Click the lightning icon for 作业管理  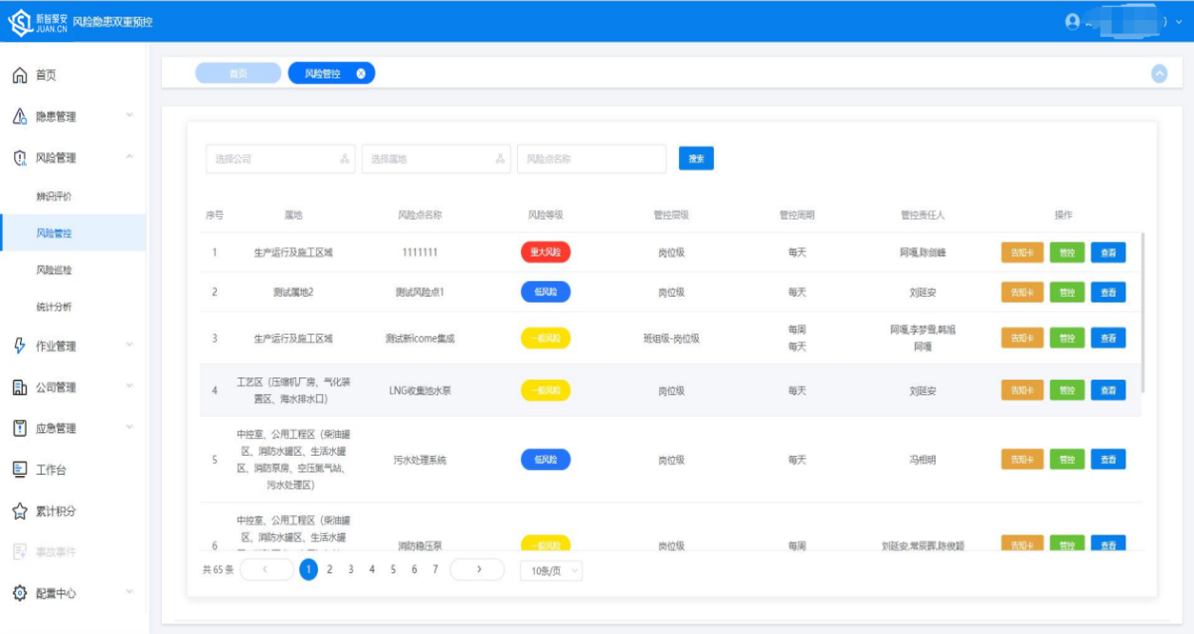tap(20, 346)
